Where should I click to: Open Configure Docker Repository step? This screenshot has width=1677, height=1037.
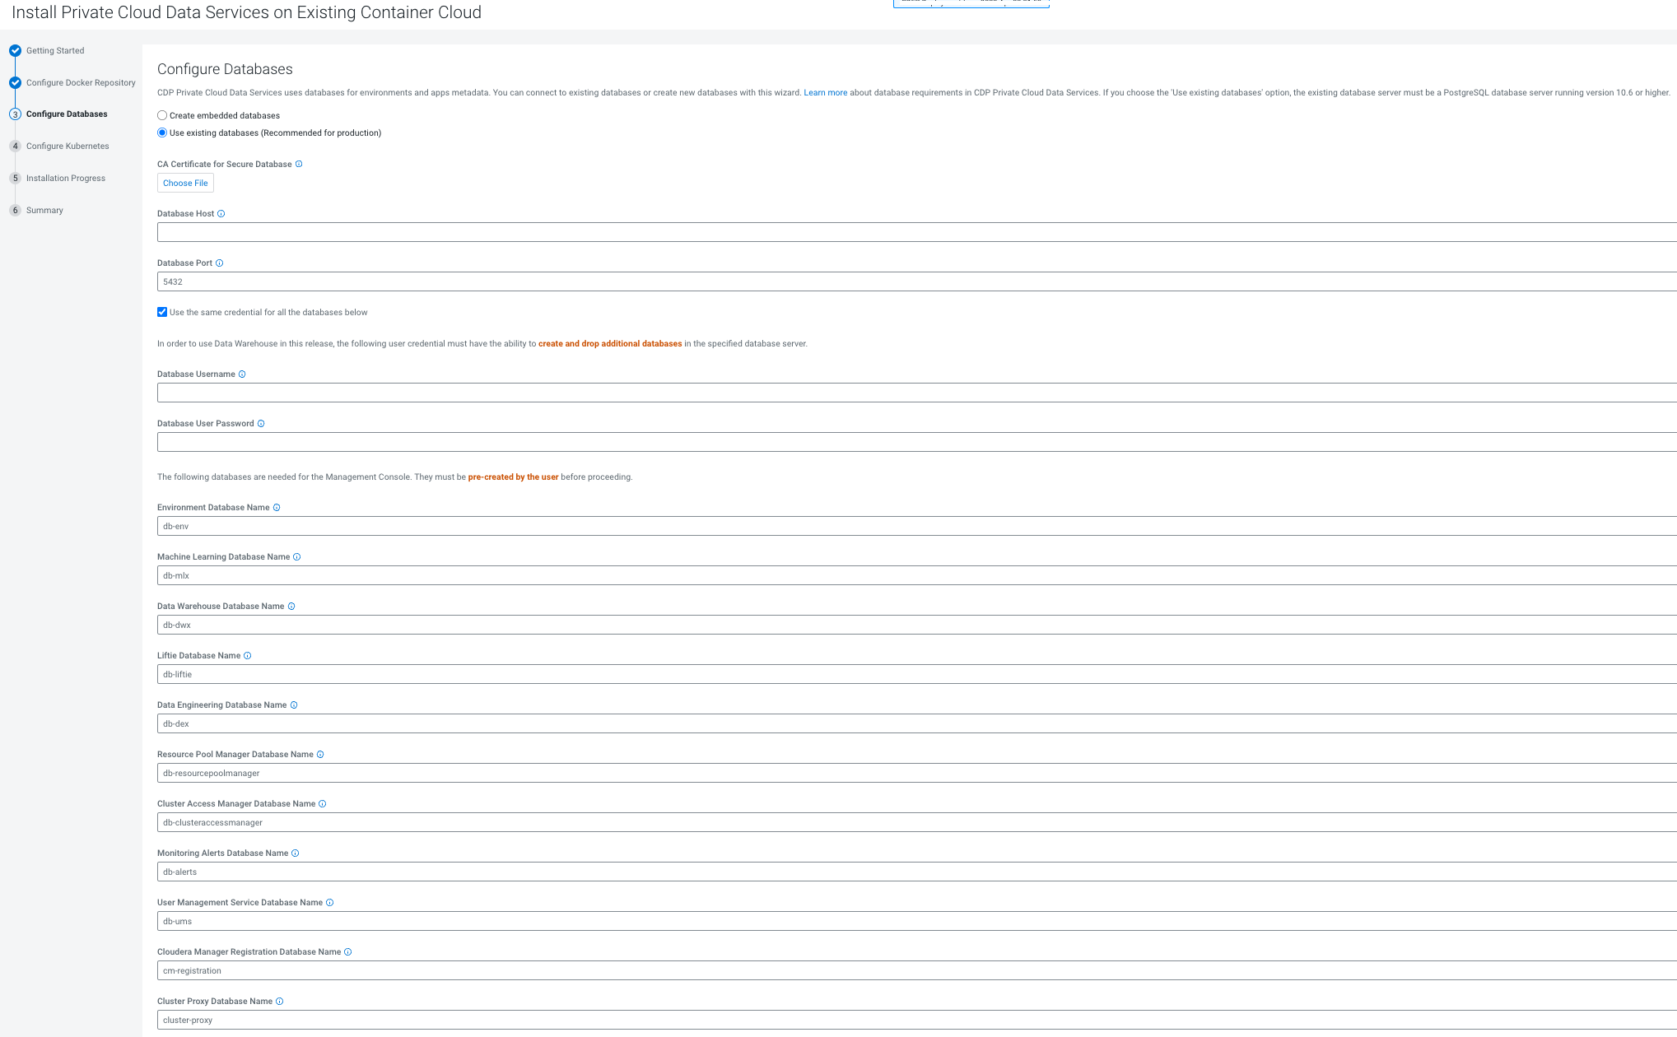tap(80, 83)
